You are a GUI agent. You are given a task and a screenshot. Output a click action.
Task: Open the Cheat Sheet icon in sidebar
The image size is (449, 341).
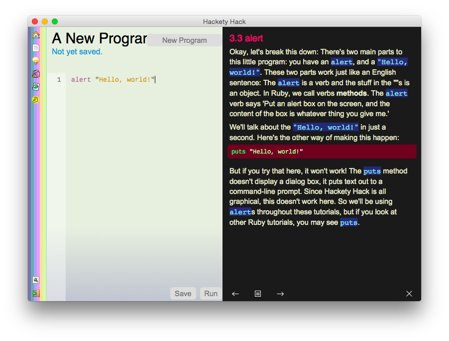tap(36, 87)
